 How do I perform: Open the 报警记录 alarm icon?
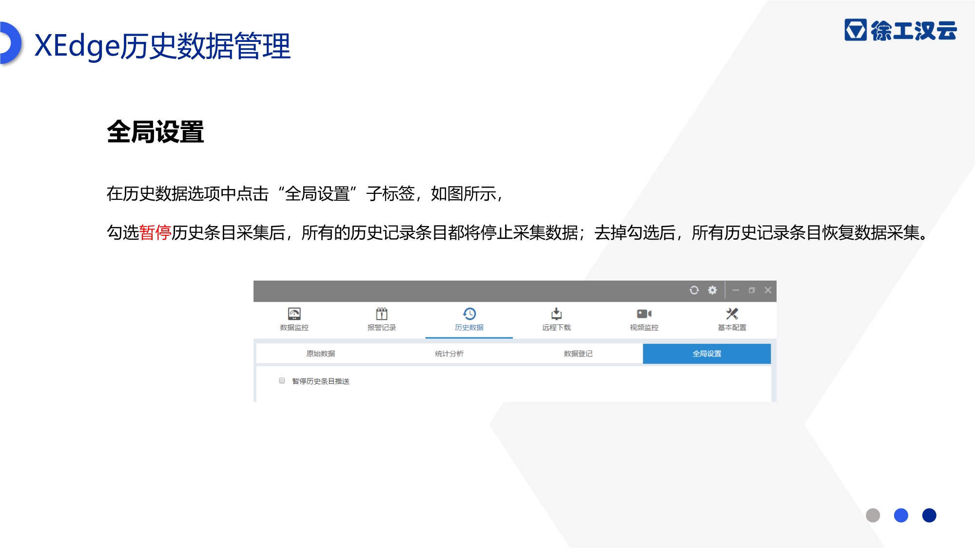(x=382, y=314)
